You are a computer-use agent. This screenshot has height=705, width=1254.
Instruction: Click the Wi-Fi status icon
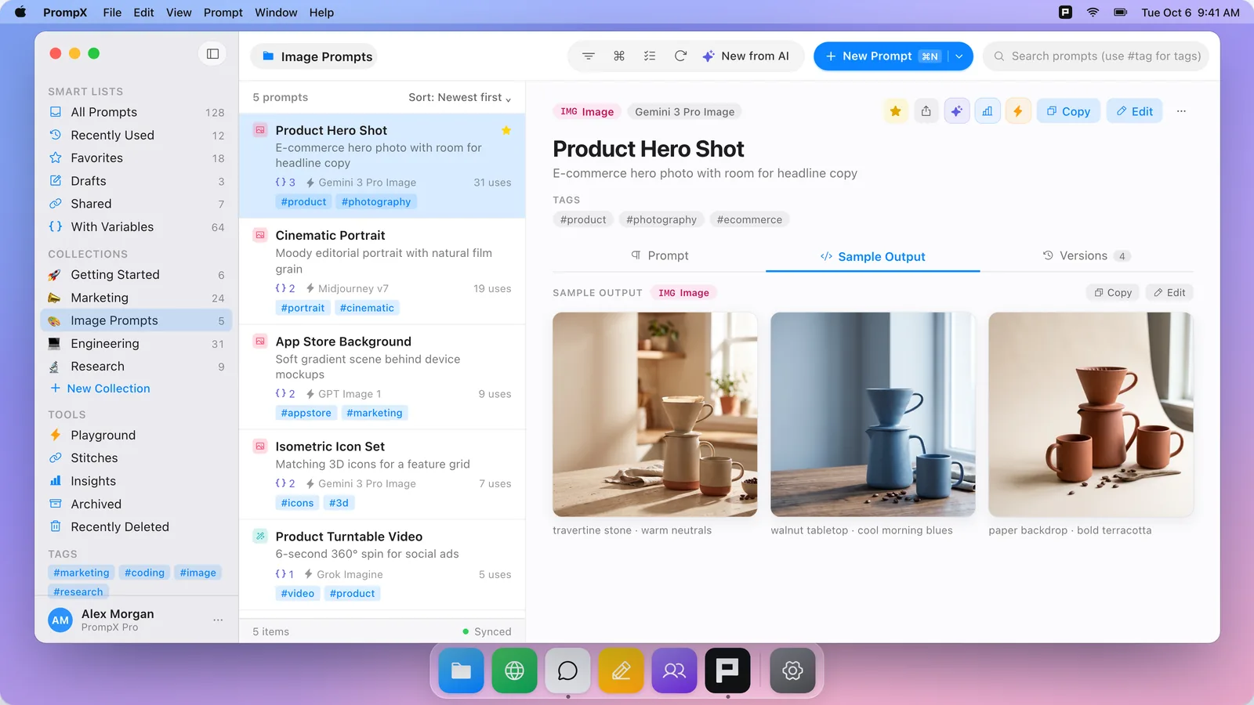(x=1093, y=13)
